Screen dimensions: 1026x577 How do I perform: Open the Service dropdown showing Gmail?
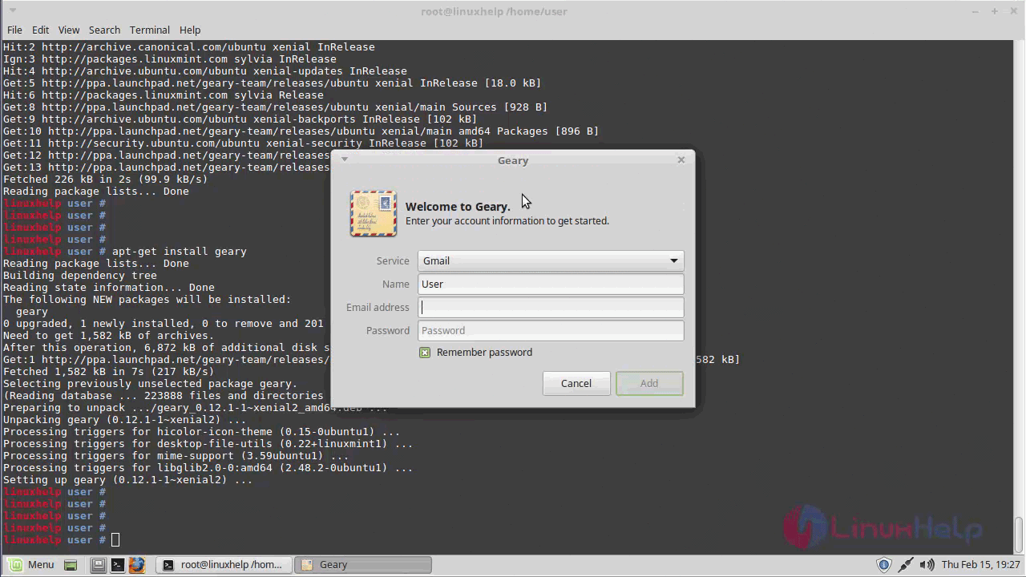pos(551,260)
